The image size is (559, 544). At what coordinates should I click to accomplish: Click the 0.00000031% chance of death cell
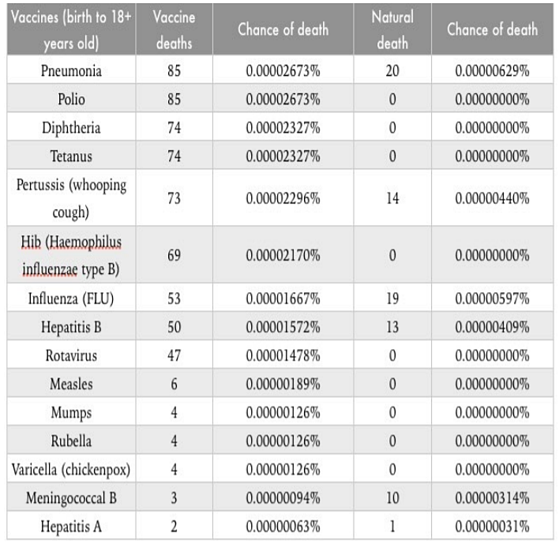[x=493, y=526]
